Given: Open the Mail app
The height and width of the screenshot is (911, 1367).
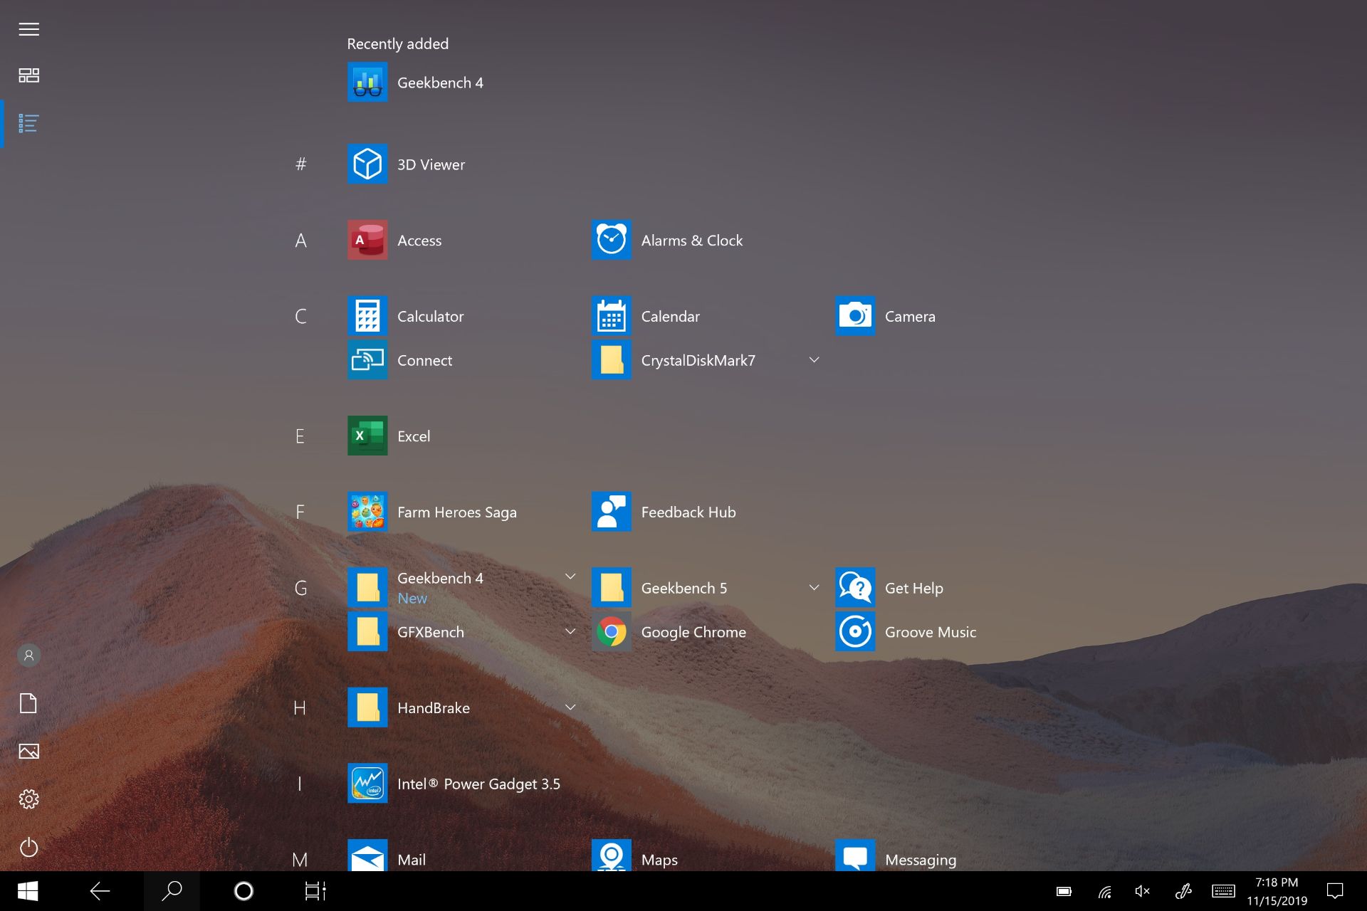Looking at the screenshot, I should (x=387, y=857).
